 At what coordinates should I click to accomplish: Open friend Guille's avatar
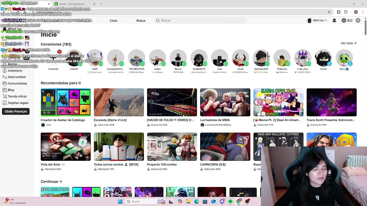tap(323, 58)
